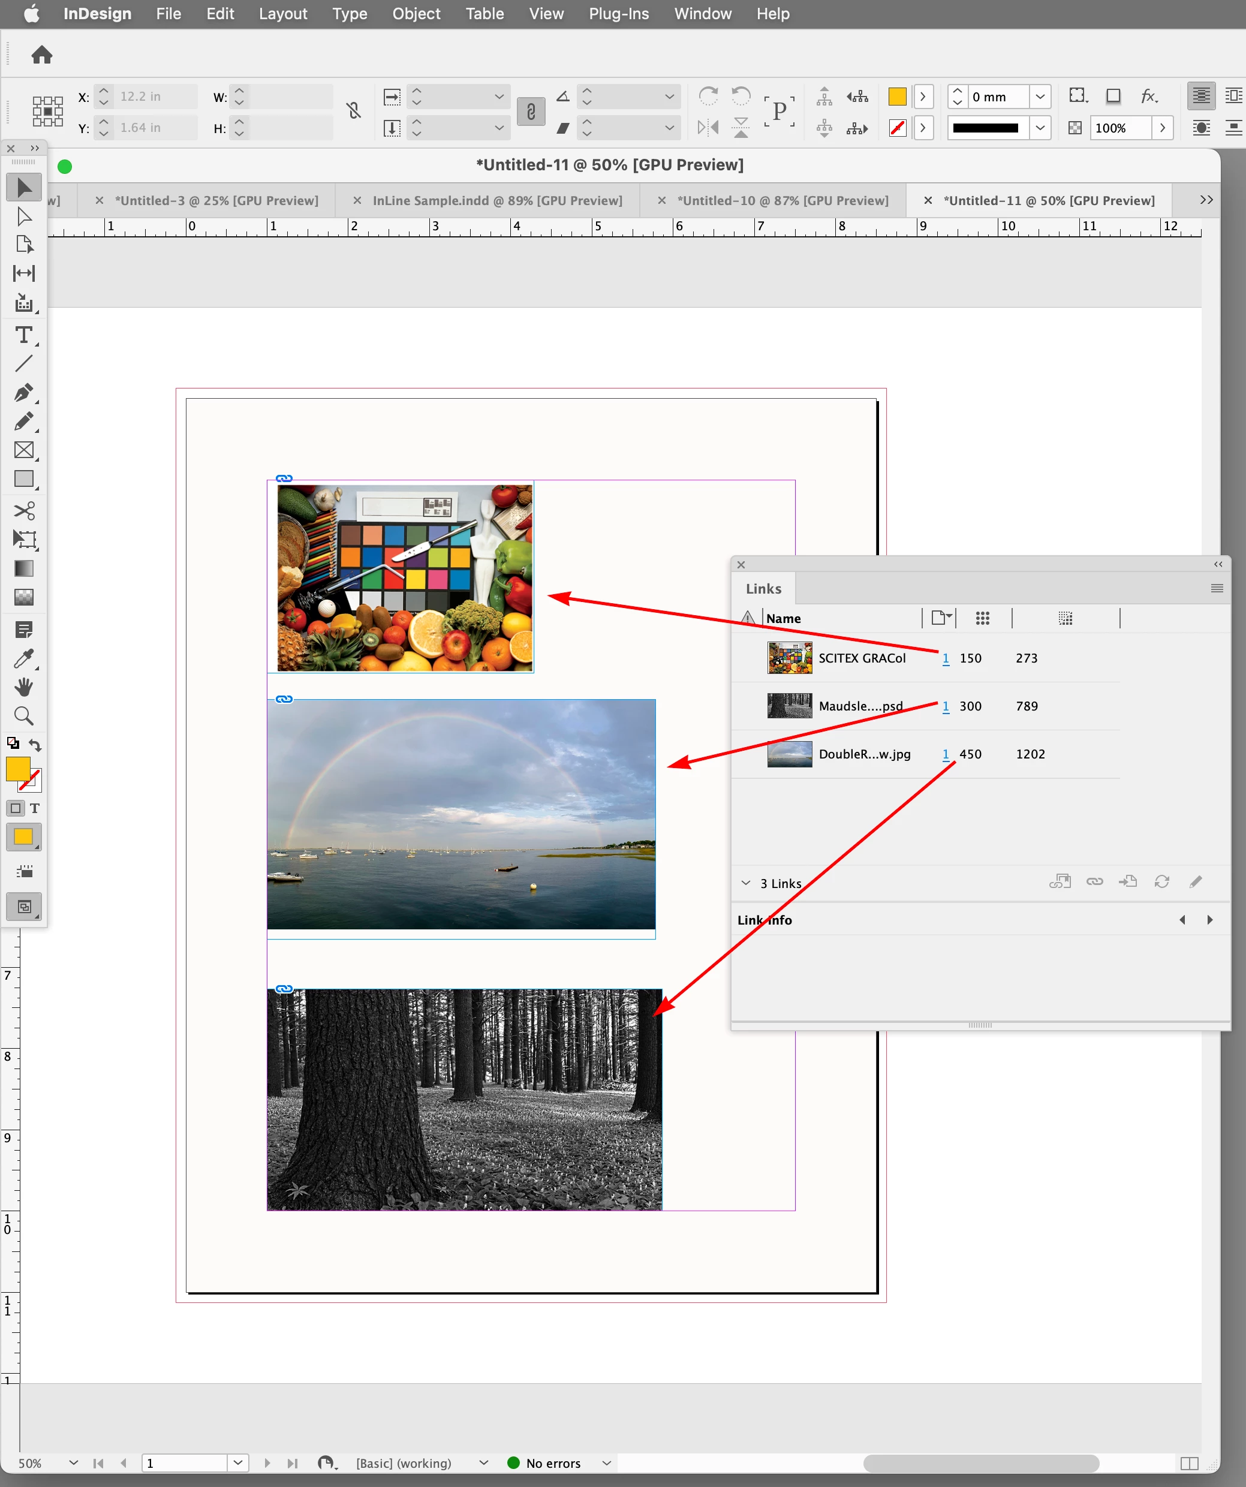Toggle formatting affects text button

click(x=35, y=808)
